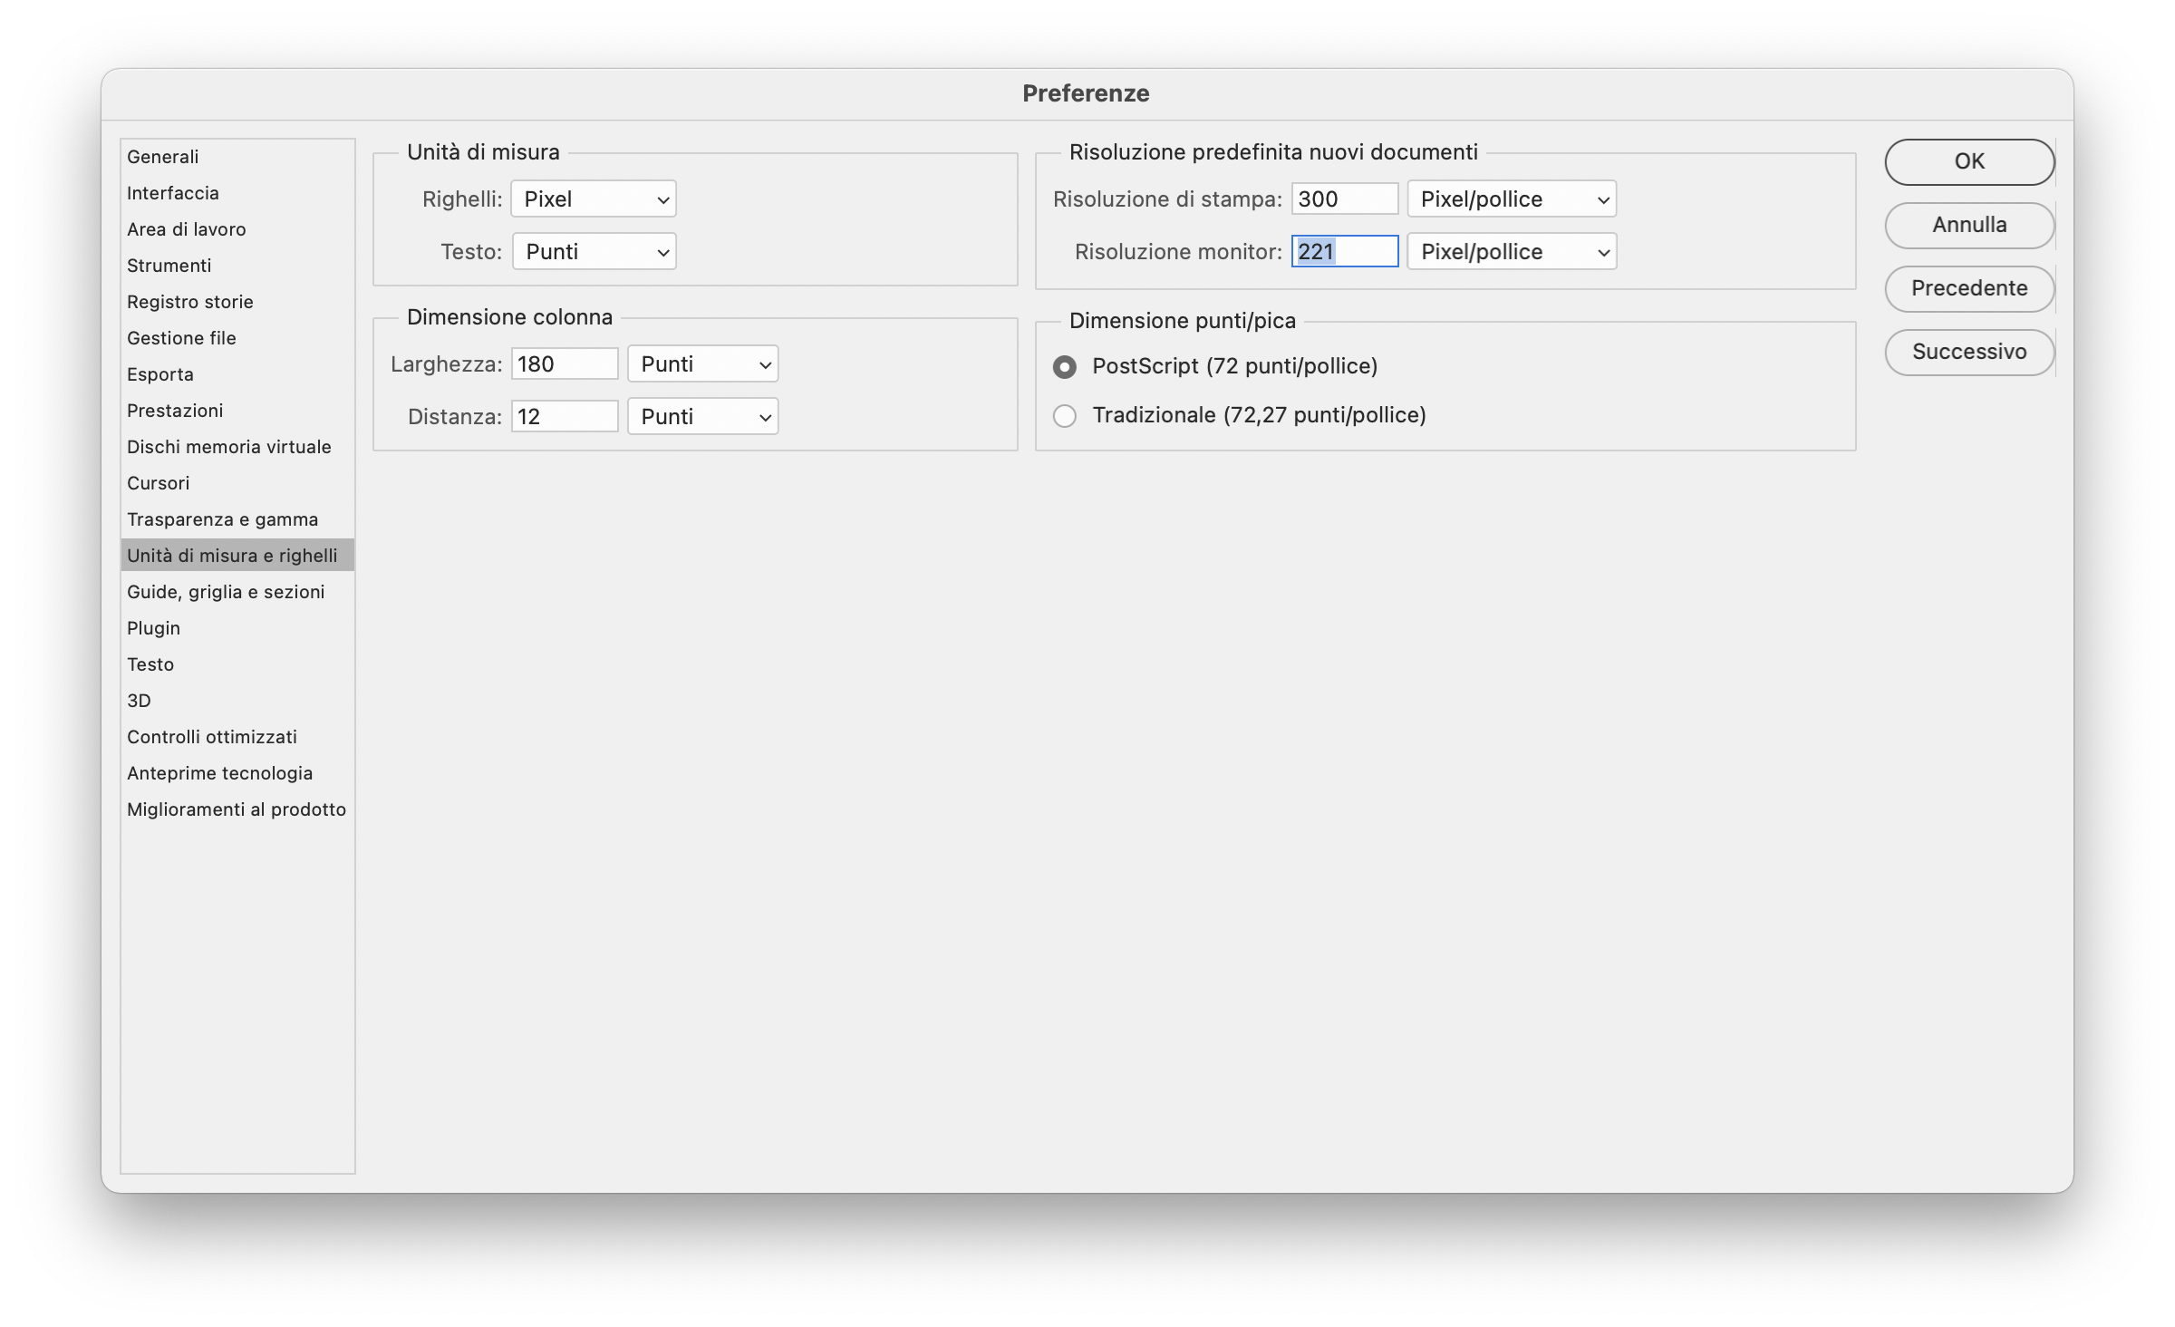Click the Risoluzione di stampa field

coord(1344,199)
